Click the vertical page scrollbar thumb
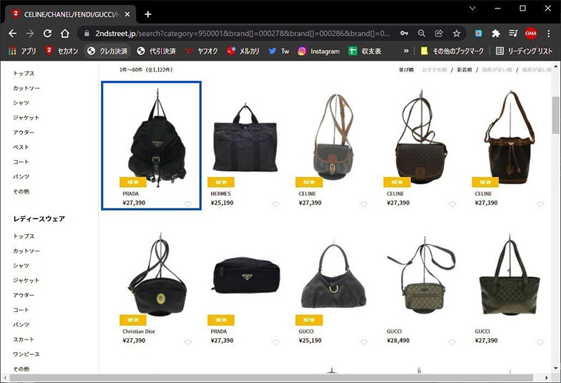This screenshot has width=561, height=383. (x=555, y=111)
